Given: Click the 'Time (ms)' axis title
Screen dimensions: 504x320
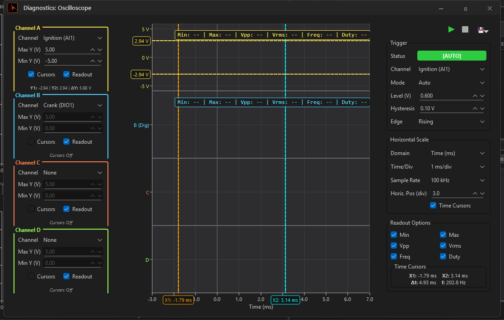Looking at the screenshot, I should [261, 307].
